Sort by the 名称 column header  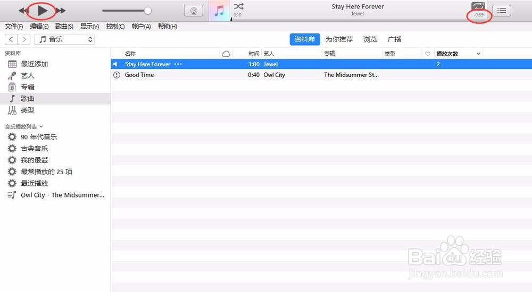(x=171, y=54)
